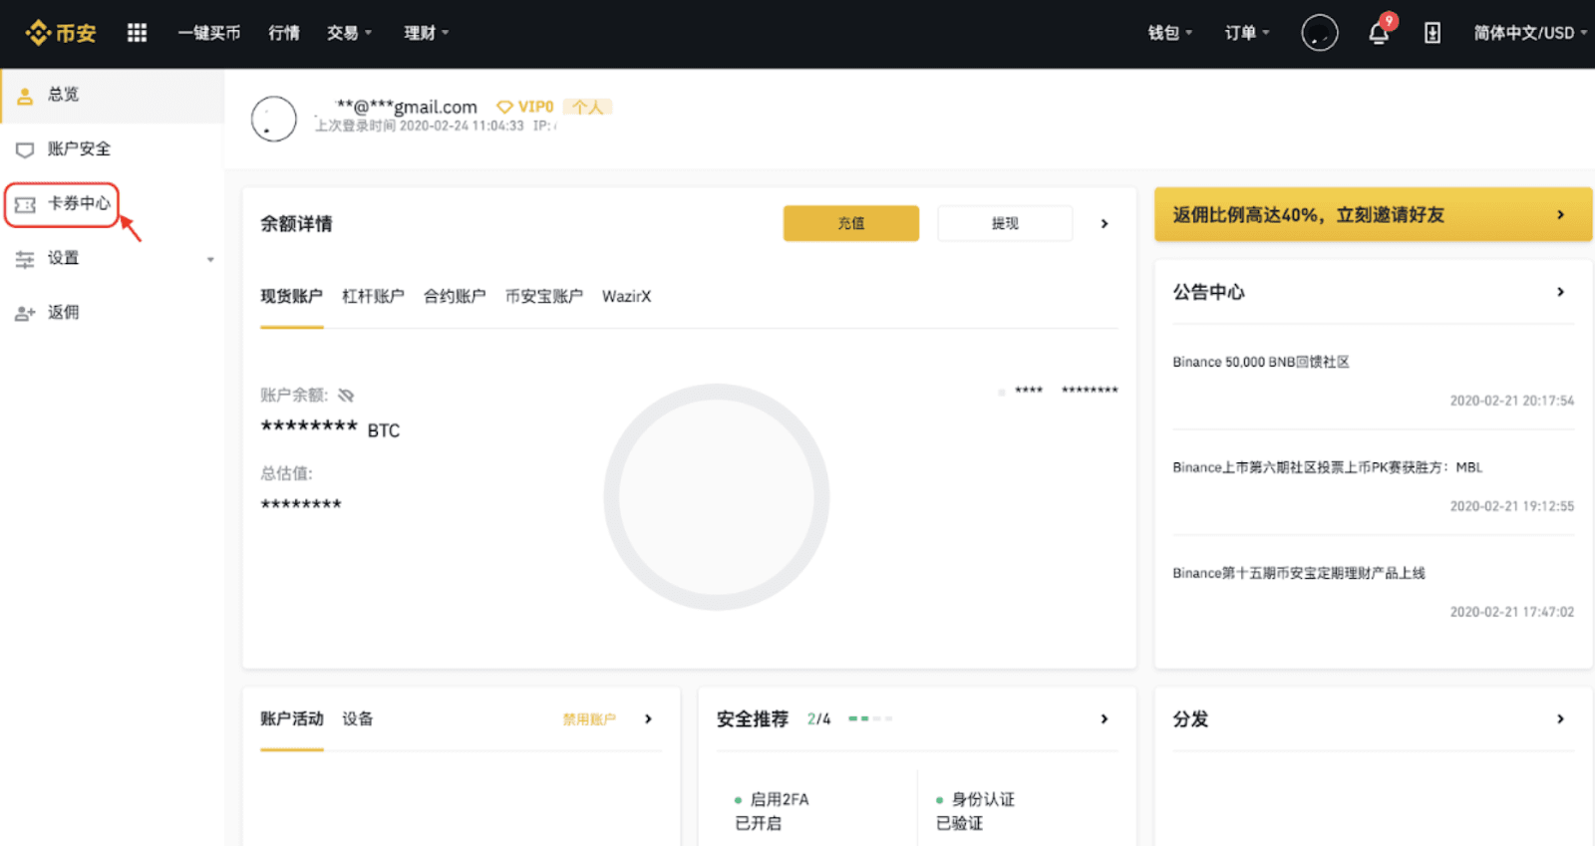Switch to 设备 tab
Viewport: 1595px width, 846px height.
[x=357, y=718]
